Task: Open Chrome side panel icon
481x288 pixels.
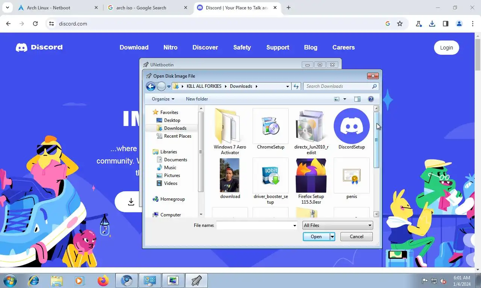Action: point(446,24)
